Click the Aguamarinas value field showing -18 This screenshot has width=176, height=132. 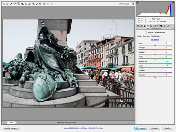point(169,61)
